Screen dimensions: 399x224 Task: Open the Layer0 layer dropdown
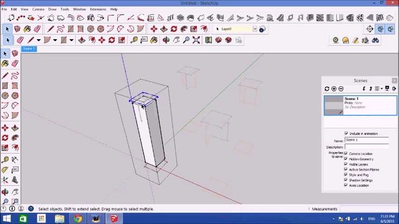click(255, 29)
